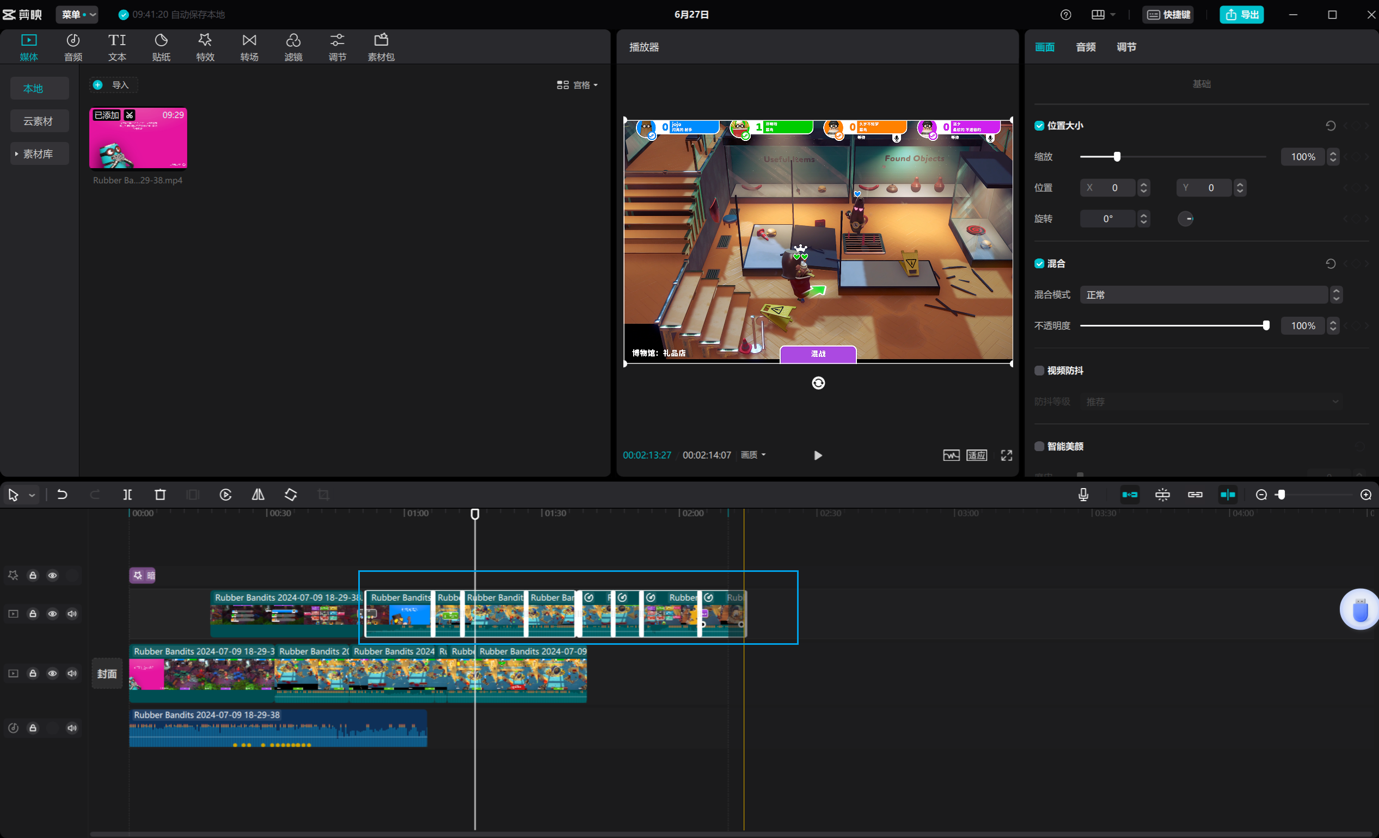1379x838 pixels.
Task: Click the Rubber Bandits media thumbnail
Action: click(x=138, y=138)
